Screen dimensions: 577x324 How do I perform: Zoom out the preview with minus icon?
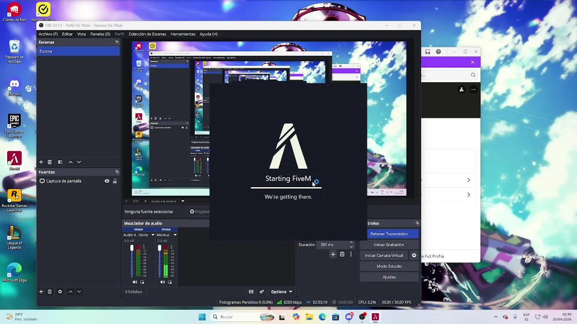point(126,201)
